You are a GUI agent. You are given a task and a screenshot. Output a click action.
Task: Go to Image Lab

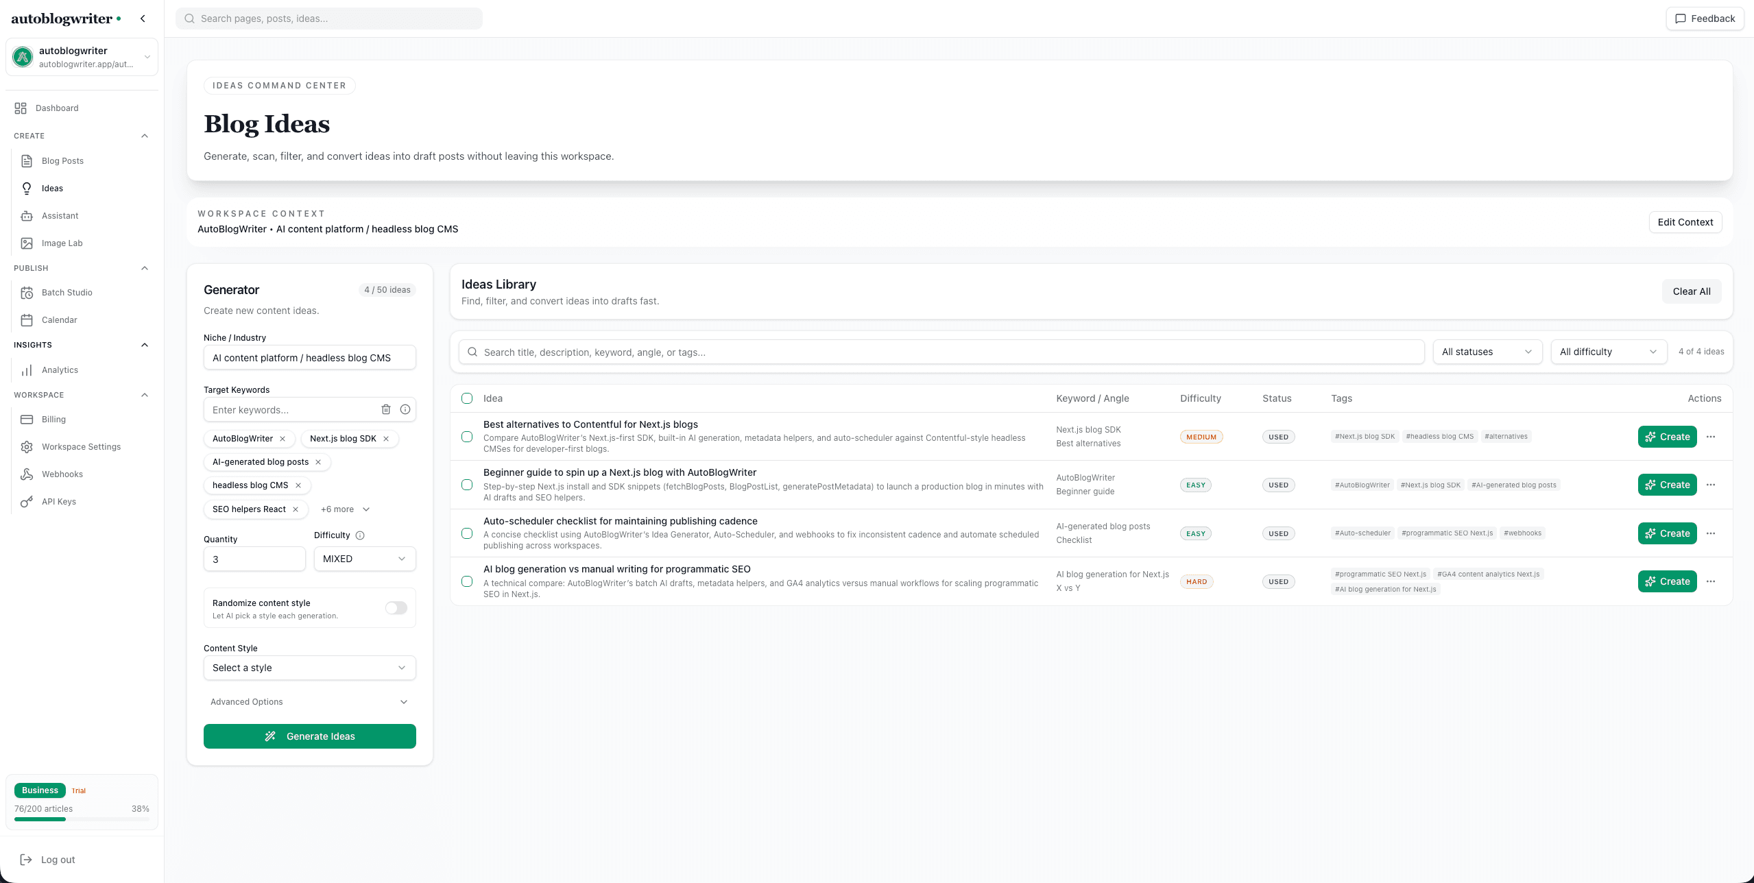coord(62,243)
